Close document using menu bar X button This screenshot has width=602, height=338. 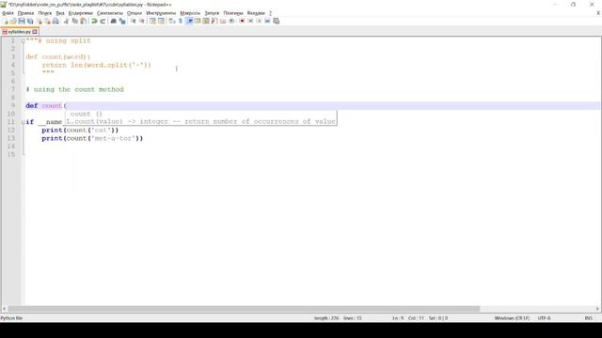[598, 13]
